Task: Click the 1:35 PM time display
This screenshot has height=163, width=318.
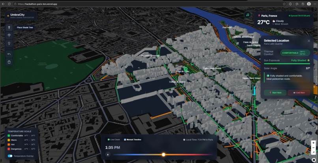Action: click(x=112, y=148)
